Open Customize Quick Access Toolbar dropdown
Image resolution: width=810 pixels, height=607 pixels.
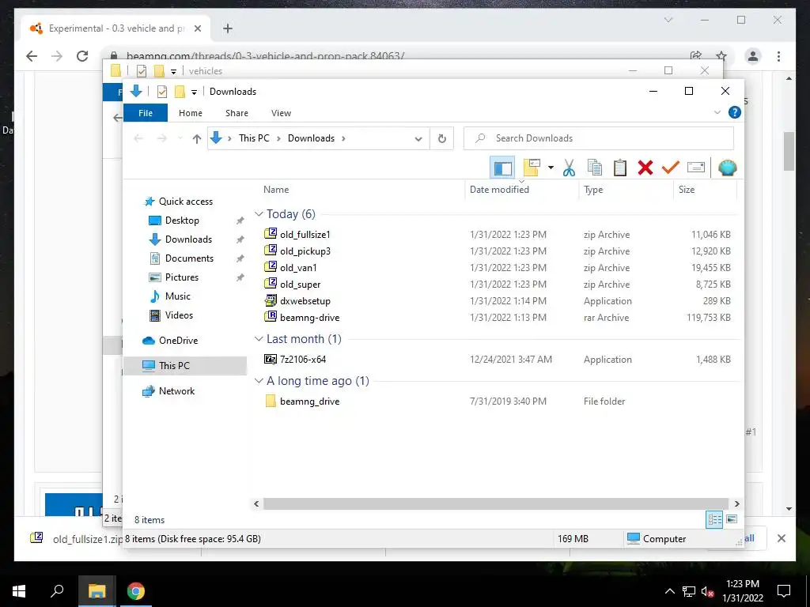[195, 92]
